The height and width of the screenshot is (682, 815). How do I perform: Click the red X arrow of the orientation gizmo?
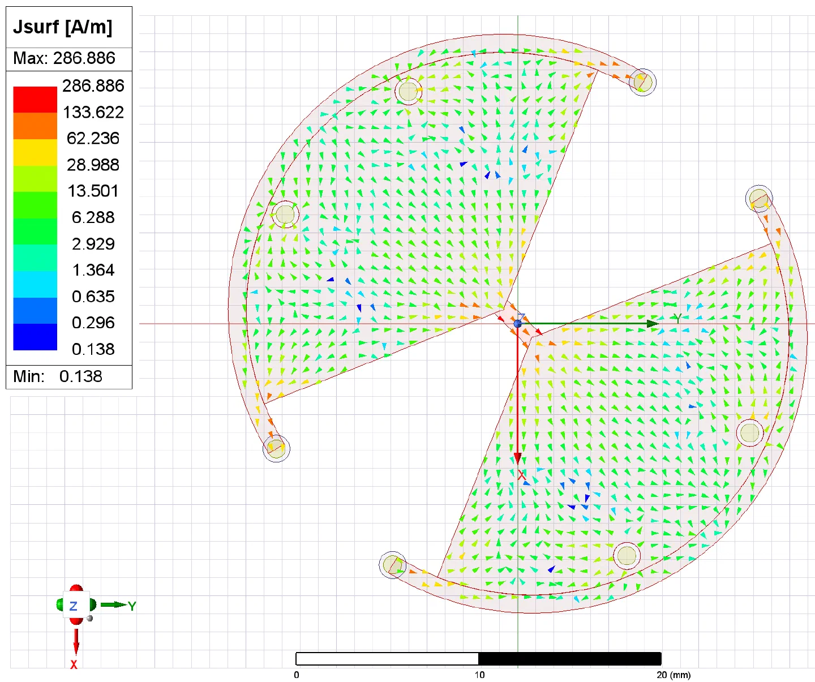click(x=76, y=641)
